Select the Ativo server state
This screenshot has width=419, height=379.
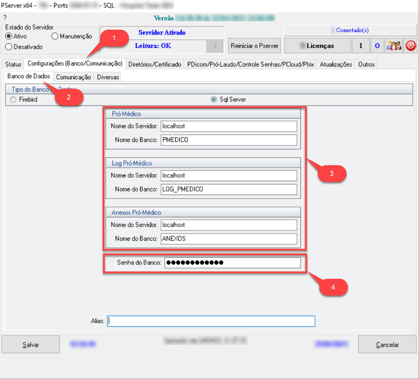[9, 36]
